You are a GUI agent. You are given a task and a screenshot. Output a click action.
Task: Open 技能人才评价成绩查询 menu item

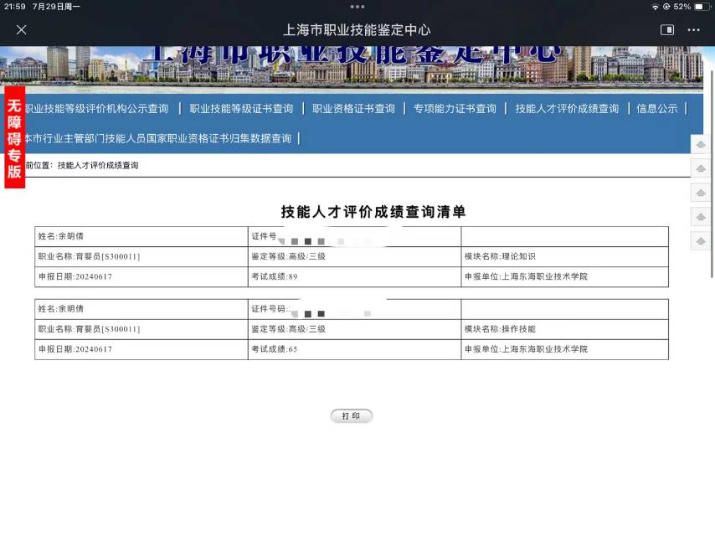pos(567,109)
